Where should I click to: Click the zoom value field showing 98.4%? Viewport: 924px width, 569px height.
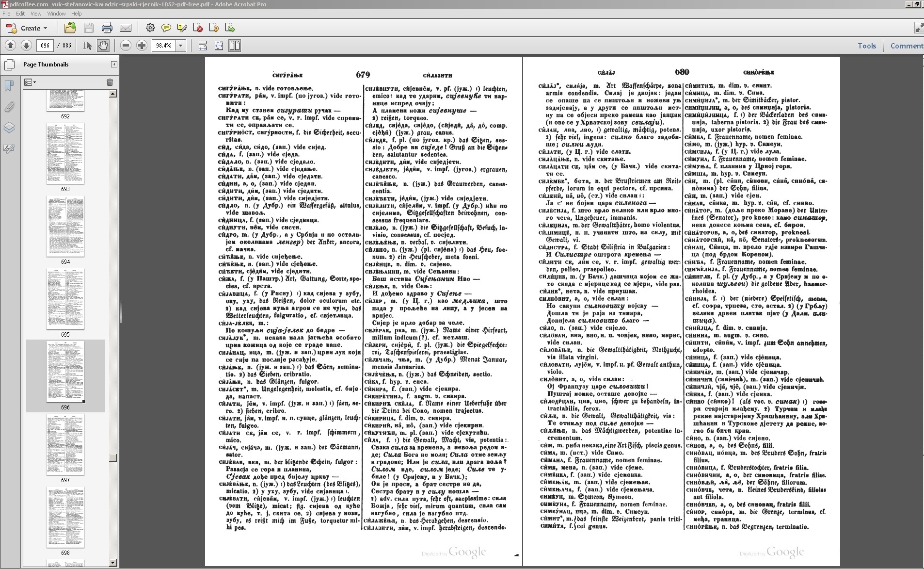coord(164,46)
